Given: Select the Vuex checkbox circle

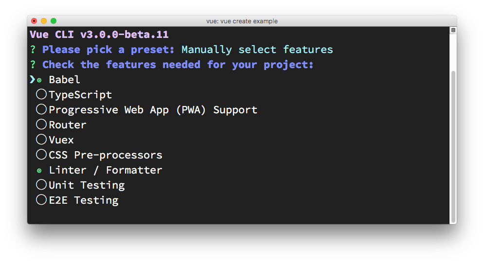Looking at the screenshot, I should [x=41, y=140].
